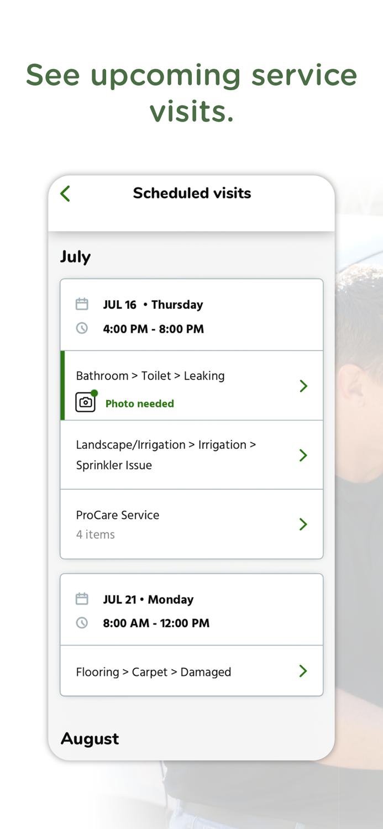Tap the Scheduled visits title

pyautogui.click(x=192, y=193)
